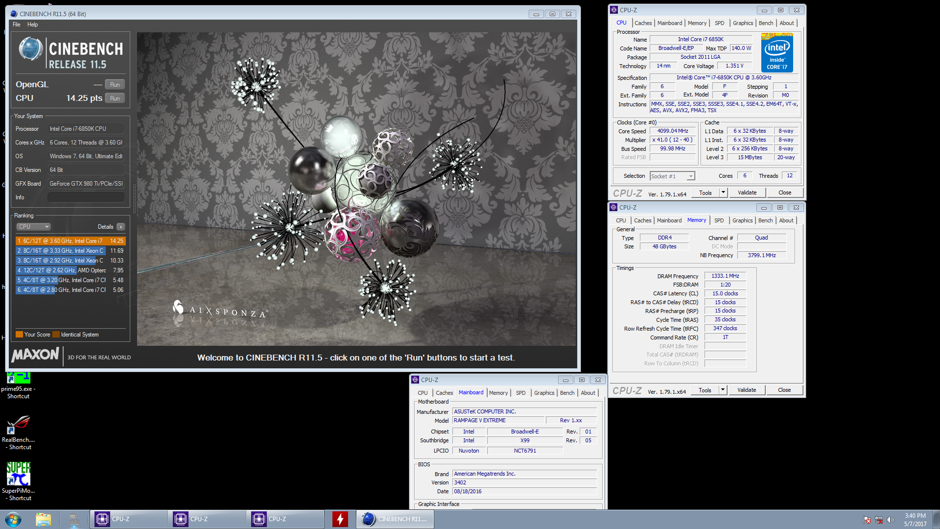Click the Details arrow button in Ranking
Image resolution: width=940 pixels, height=529 pixels.
click(x=121, y=227)
